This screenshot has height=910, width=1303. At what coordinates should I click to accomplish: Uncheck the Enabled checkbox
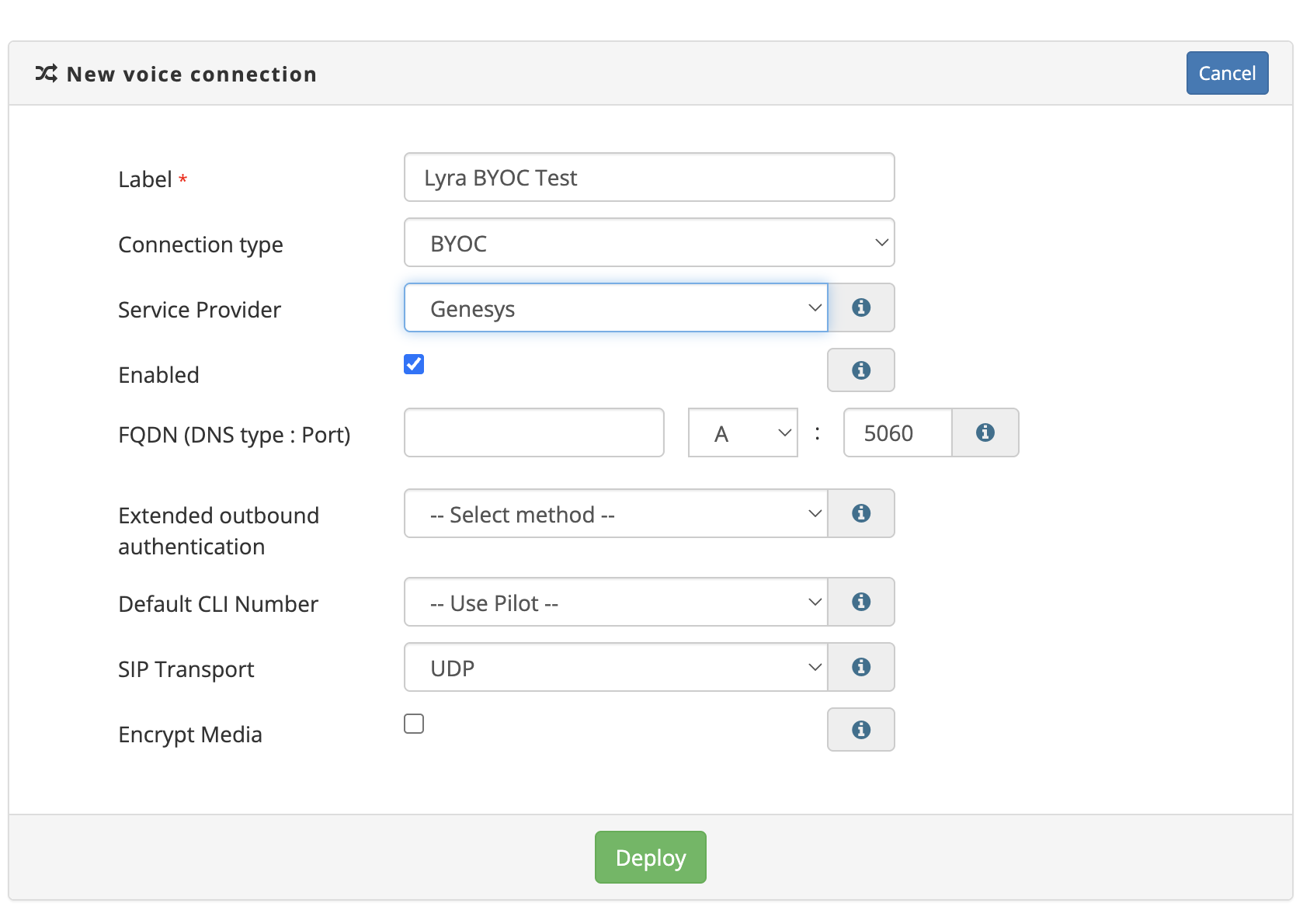pyautogui.click(x=414, y=364)
